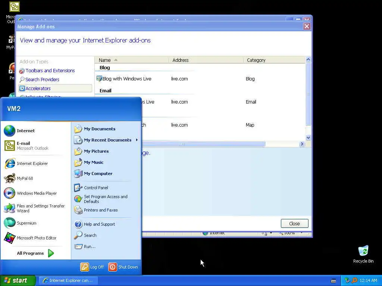
Task: Click the Close button in Manage Add-ons
Action: pyautogui.click(x=295, y=223)
